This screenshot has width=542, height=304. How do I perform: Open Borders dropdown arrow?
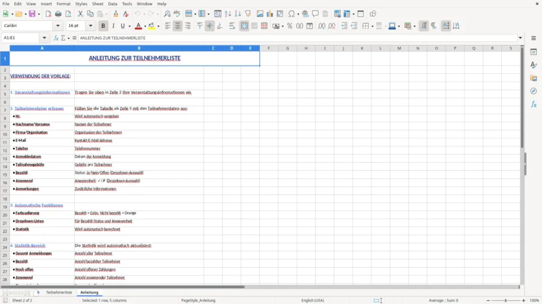click(x=372, y=26)
